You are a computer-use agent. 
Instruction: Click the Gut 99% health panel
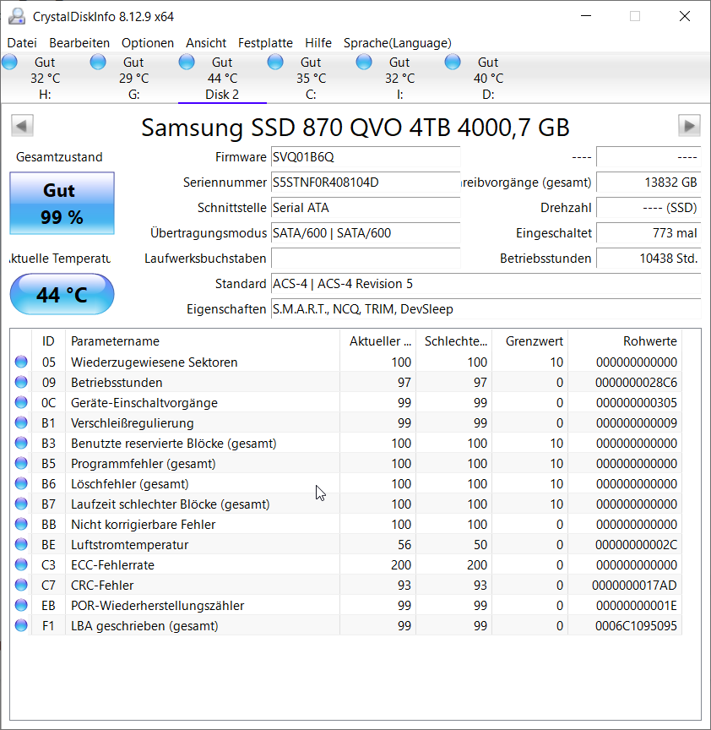tap(61, 203)
